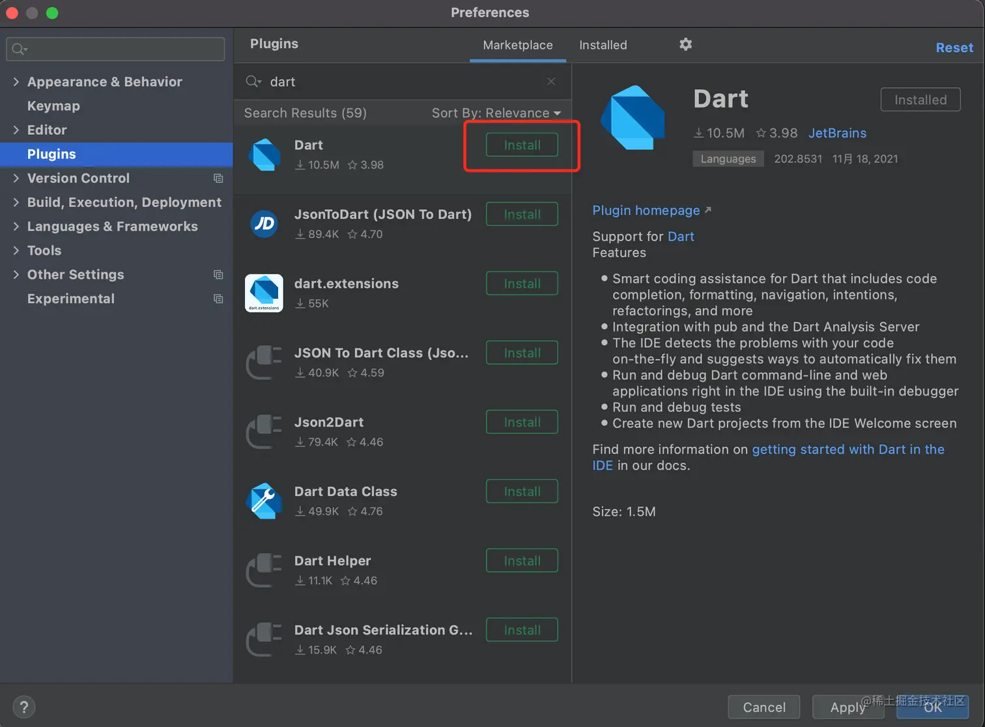This screenshot has height=727, width=985.
Task: Install the JsonToDart plugin
Action: point(522,214)
